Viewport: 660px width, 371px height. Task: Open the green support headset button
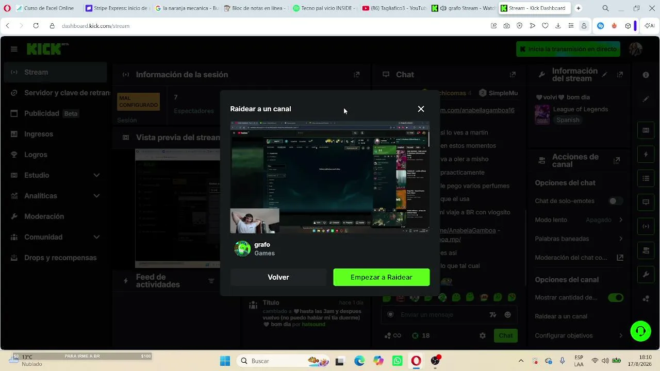point(641,331)
